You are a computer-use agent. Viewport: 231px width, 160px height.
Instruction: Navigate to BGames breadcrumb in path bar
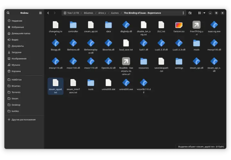click(89, 13)
